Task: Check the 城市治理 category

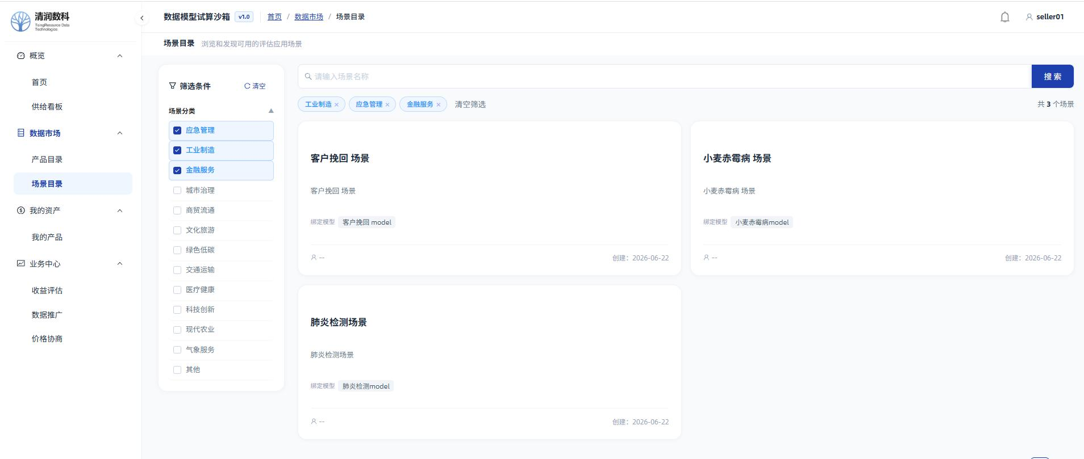Action: pyautogui.click(x=177, y=191)
